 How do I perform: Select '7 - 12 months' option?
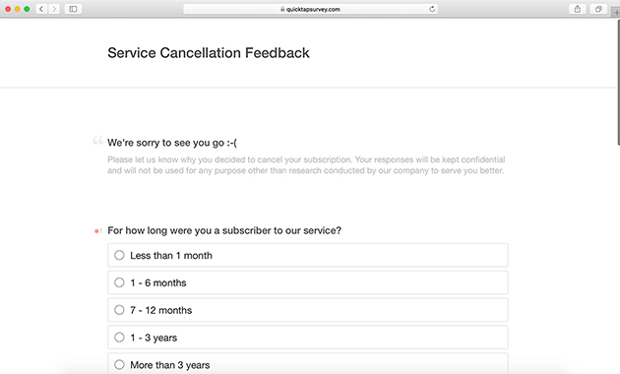(308, 310)
